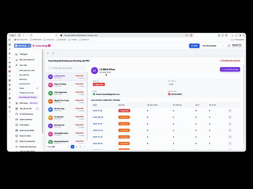Image resolution: width=253 pixels, height=189 pixels.
Task: Open Quản lý comments chat icon
Action: click(x=16, y=141)
